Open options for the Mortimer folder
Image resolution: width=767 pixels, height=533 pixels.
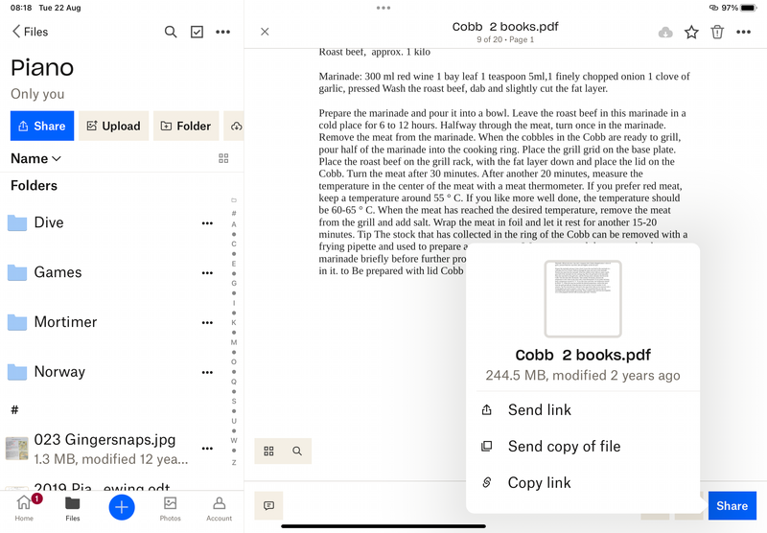[207, 323]
